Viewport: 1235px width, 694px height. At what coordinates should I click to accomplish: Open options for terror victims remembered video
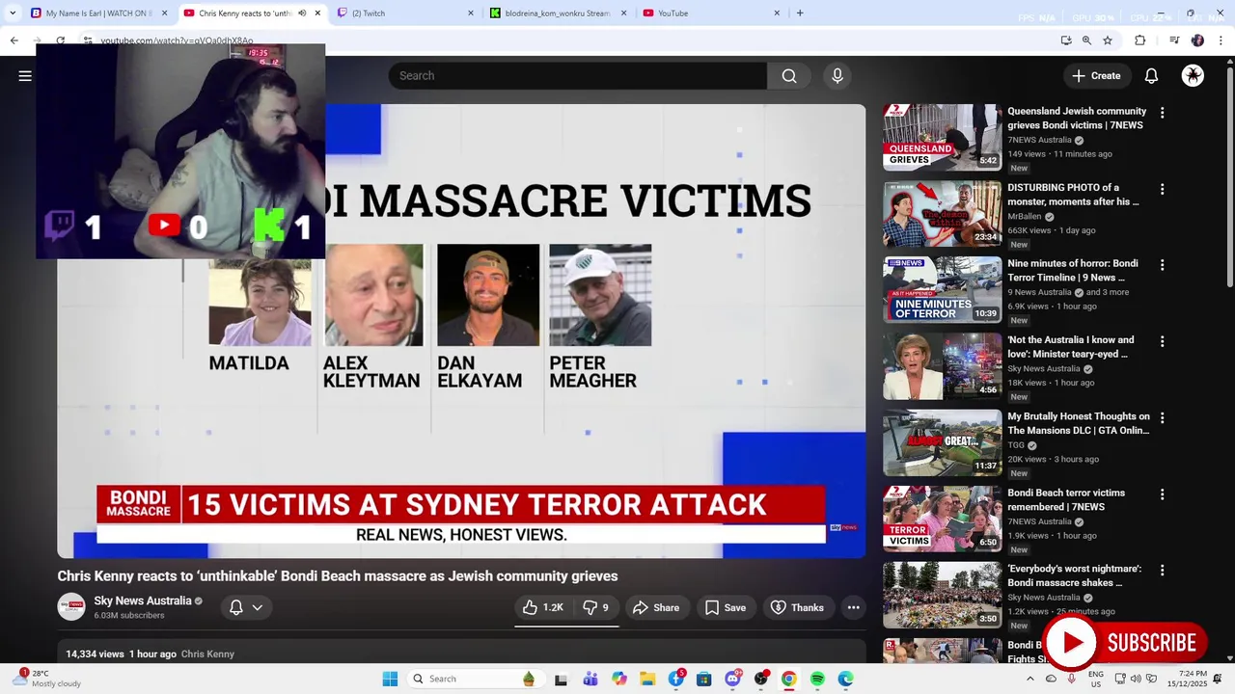[x=1162, y=494]
